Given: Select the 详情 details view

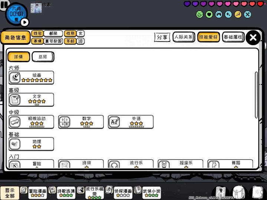Looking at the screenshot, I should (x=19, y=57).
